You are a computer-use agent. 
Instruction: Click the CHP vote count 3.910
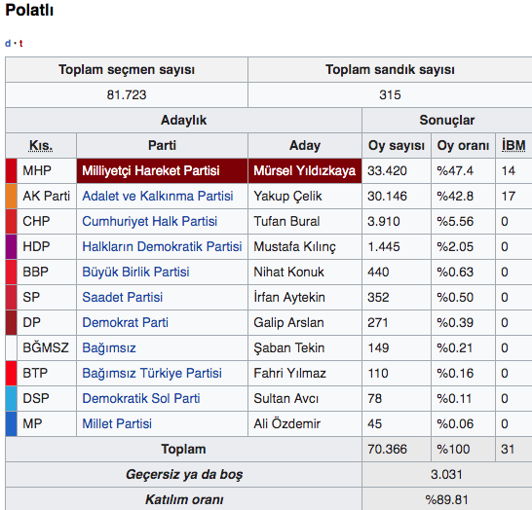point(384,221)
